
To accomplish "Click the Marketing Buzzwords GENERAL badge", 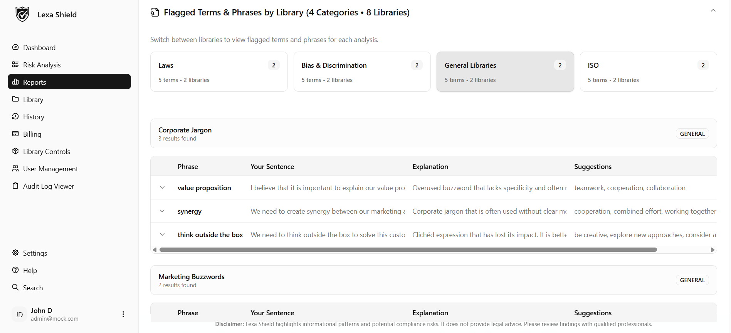I will point(692,280).
